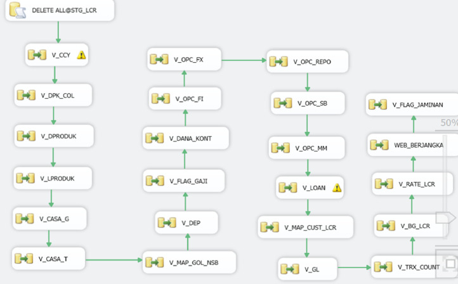
Task: Click the V_LOAN warning triangle icon
Action: (337, 188)
